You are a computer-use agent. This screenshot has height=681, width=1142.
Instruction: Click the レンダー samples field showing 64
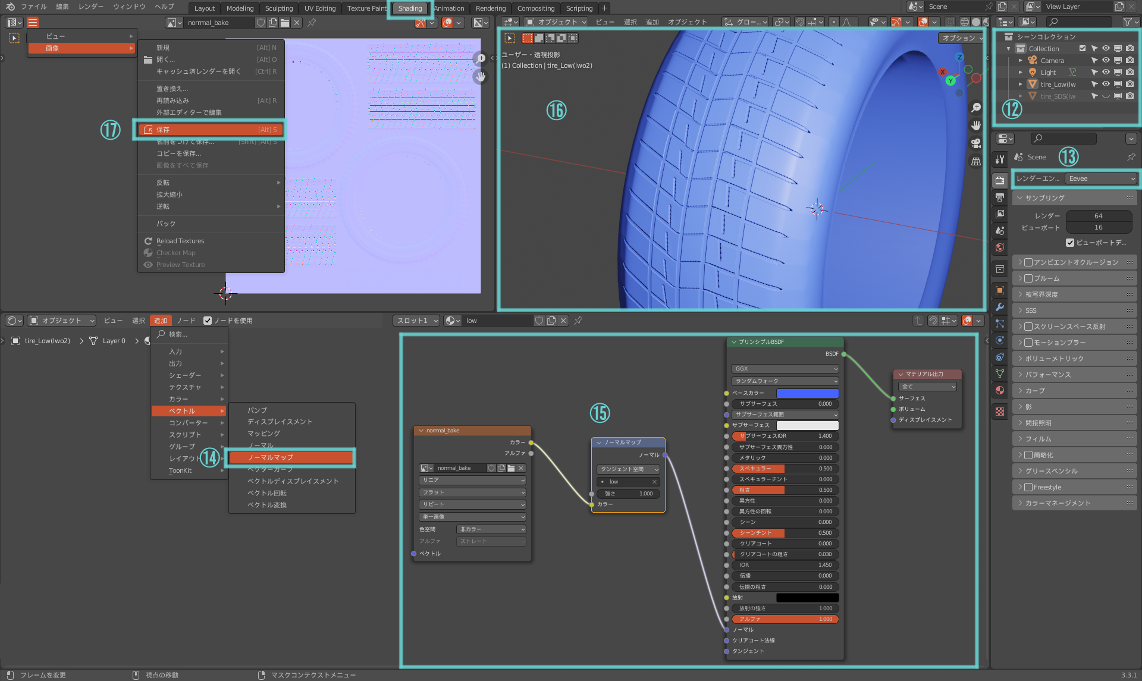(1099, 216)
